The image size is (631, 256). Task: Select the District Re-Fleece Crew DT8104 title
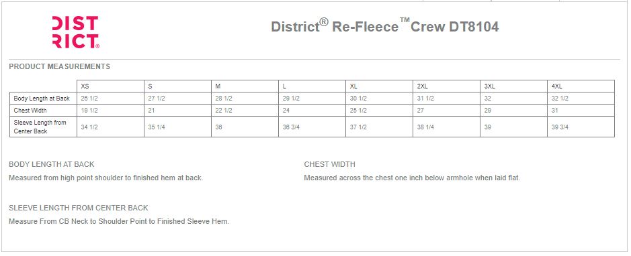[385, 26]
